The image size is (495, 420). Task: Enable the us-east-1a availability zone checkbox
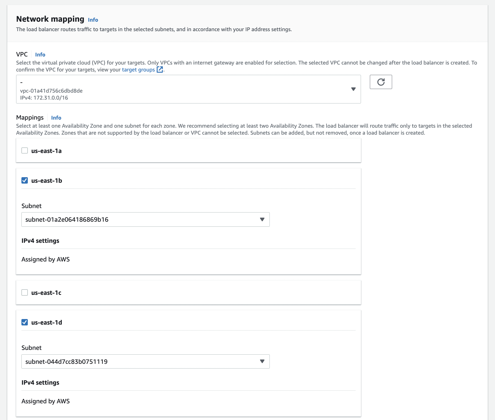tap(25, 150)
